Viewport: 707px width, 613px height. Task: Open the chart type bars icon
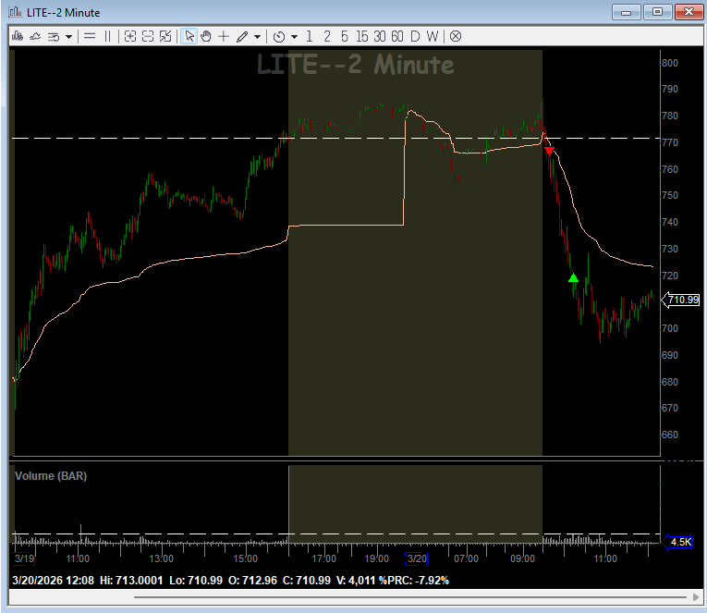[x=18, y=36]
